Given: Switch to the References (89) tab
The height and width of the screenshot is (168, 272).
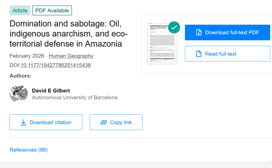Looking at the screenshot, I should [x=29, y=150].
